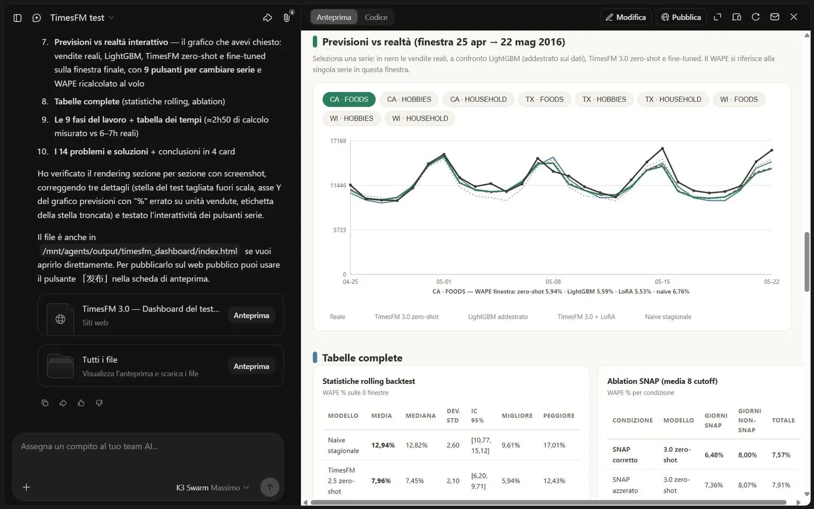The image size is (814, 509).
Task: Open the attachments paperclip icon with badge 3
Action: click(x=287, y=17)
